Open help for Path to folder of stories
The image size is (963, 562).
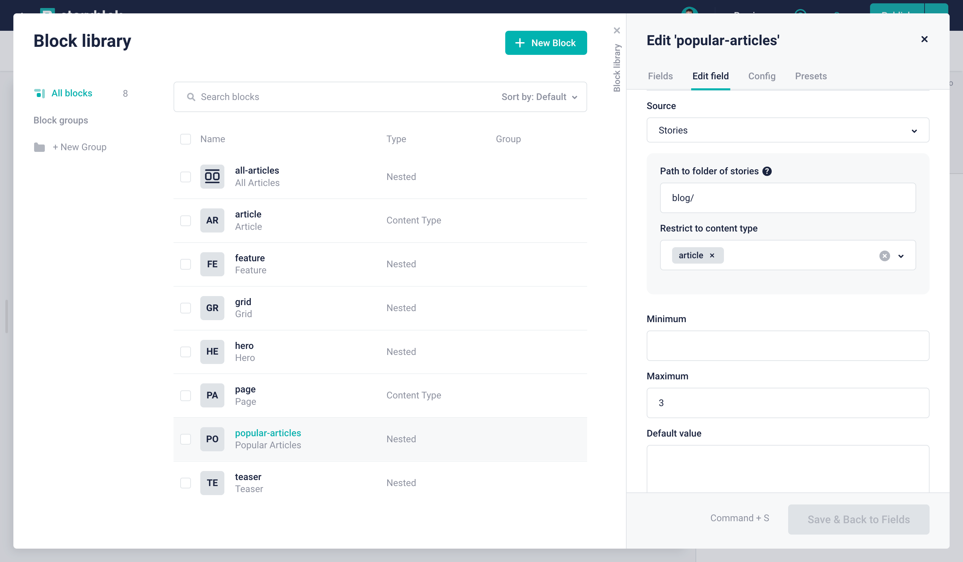coord(767,171)
